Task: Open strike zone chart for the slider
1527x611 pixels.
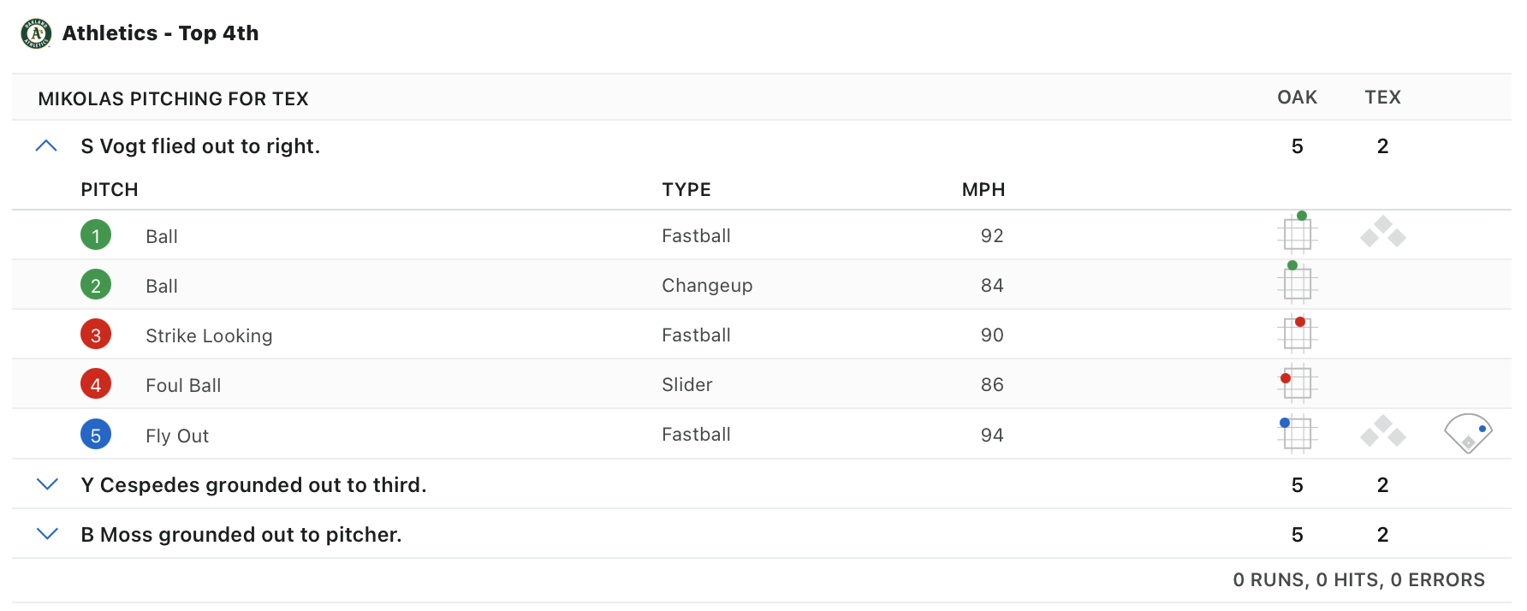Action: coord(1297,383)
